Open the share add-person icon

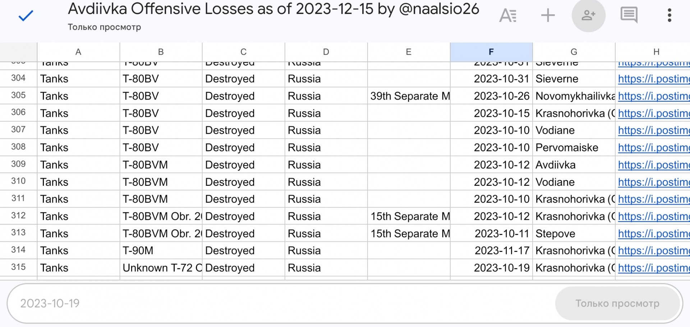588,15
